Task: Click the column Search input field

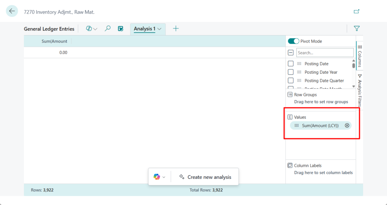Action: pyautogui.click(x=325, y=53)
